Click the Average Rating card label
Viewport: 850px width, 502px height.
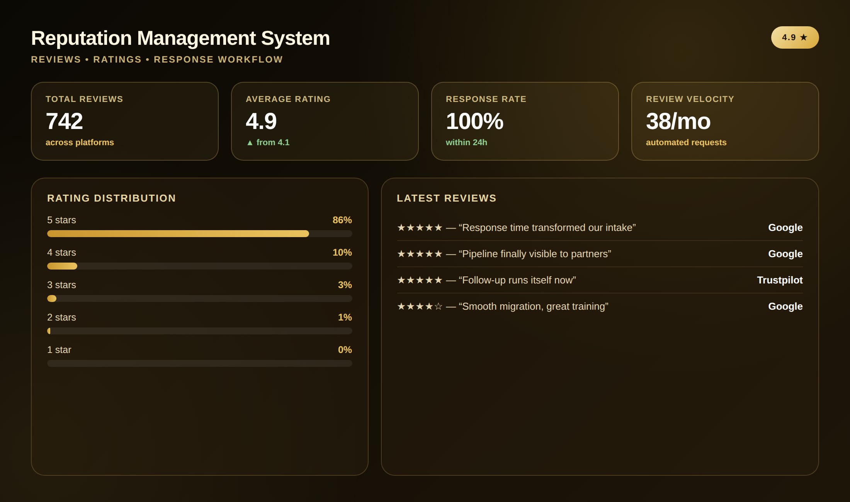pyautogui.click(x=288, y=99)
